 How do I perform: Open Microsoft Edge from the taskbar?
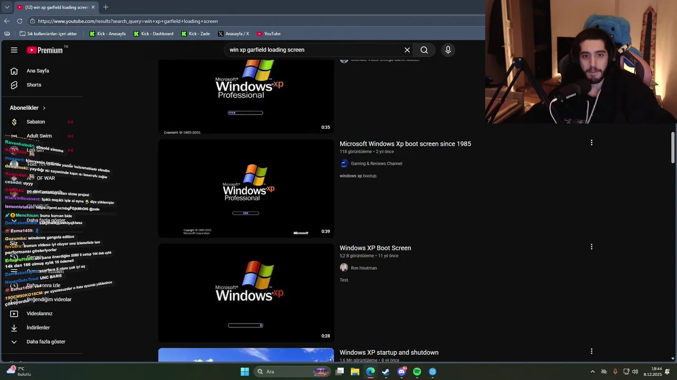pyautogui.click(x=370, y=372)
